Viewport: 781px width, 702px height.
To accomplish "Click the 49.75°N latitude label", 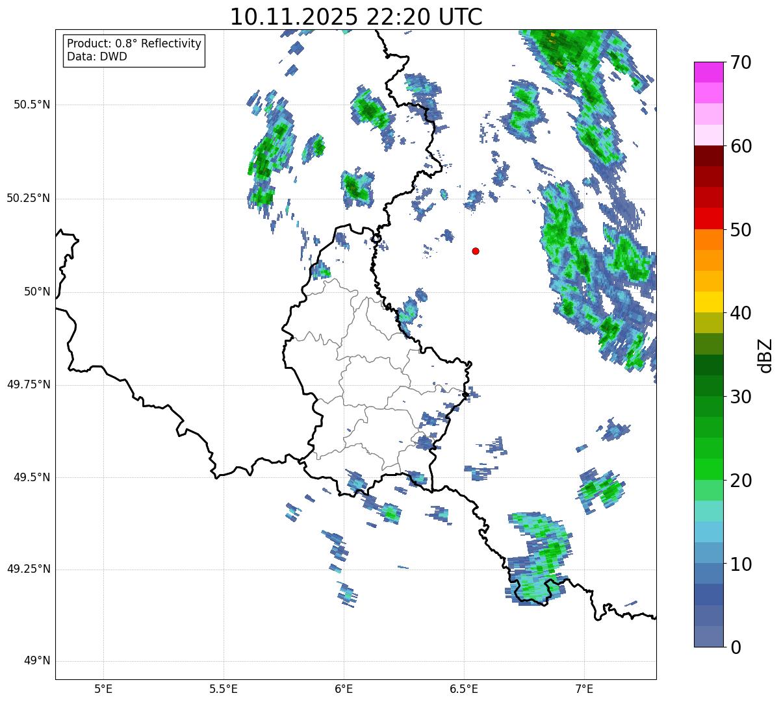I will (x=29, y=384).
